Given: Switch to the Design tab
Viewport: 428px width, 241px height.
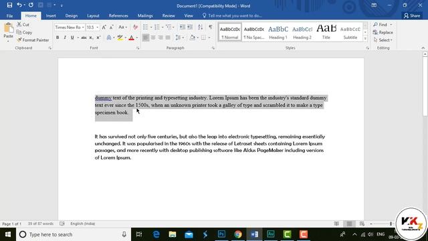Looking at the screenshot, I should [x=72, y=16].
